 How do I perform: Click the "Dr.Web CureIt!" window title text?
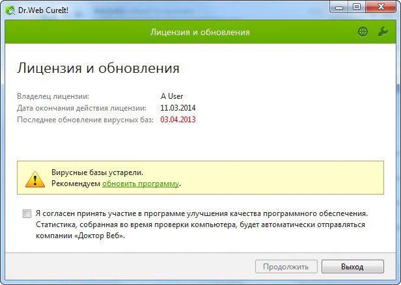click(43, 10)
